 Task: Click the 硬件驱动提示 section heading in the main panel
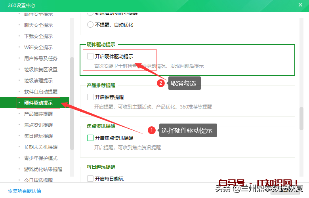click(x=101, y=44)
